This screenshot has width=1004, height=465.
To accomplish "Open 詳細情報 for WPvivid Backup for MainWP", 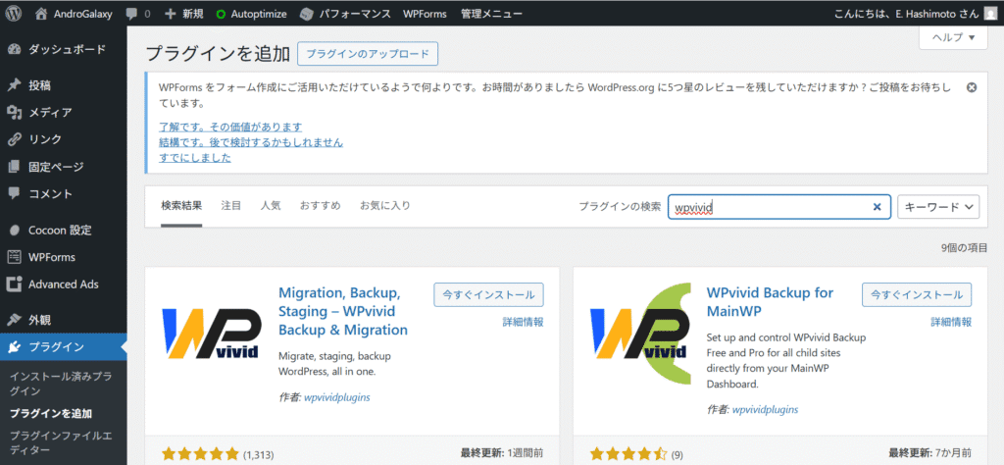I will coord(951,322).
